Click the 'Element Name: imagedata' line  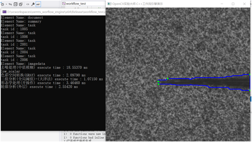[x=23, y=64]
